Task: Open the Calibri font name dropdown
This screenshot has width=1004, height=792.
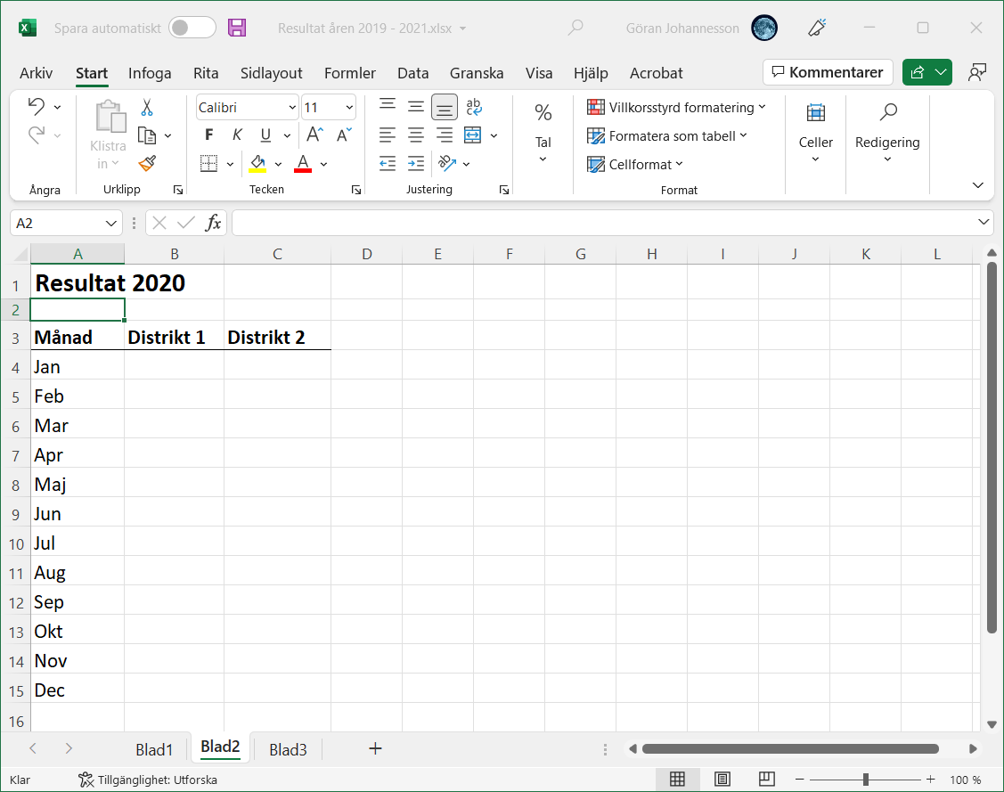Action: (x=248, y=108)
